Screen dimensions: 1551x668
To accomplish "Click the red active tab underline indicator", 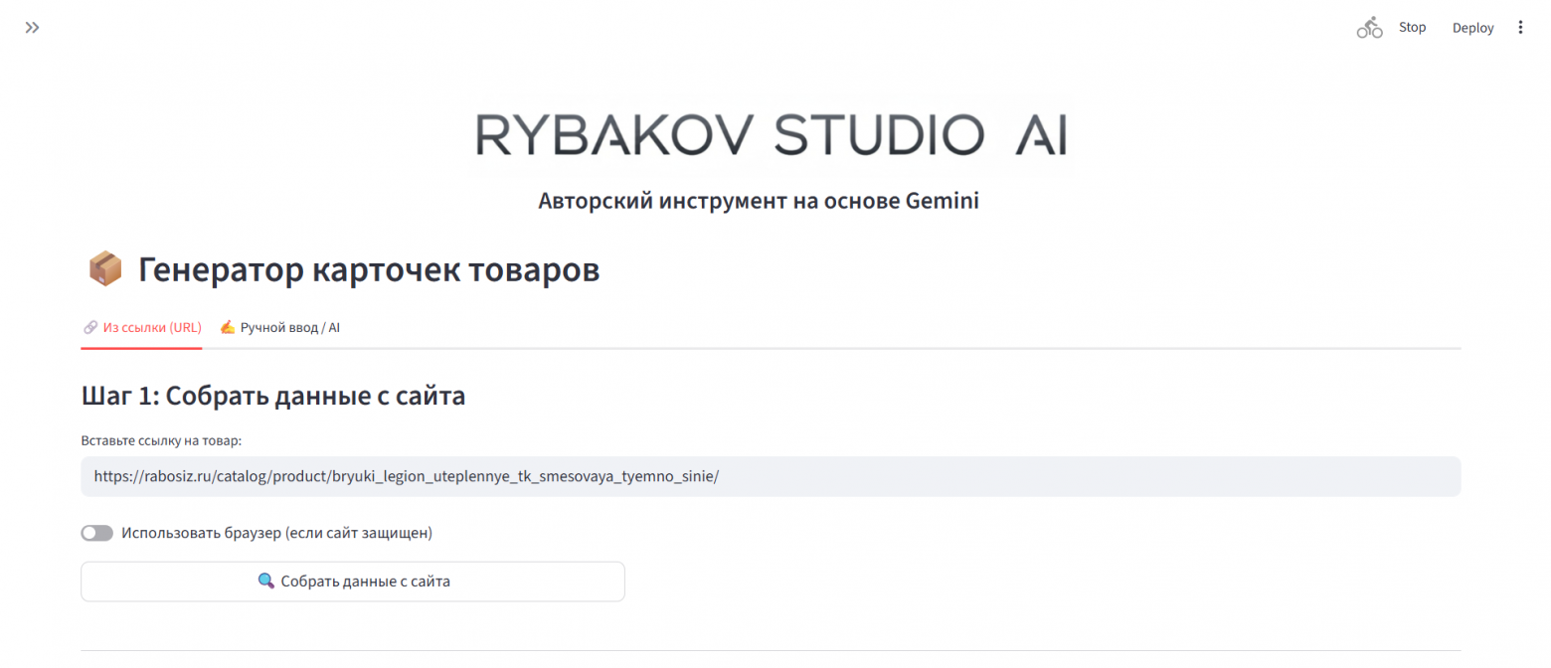I will pos(141,348).
